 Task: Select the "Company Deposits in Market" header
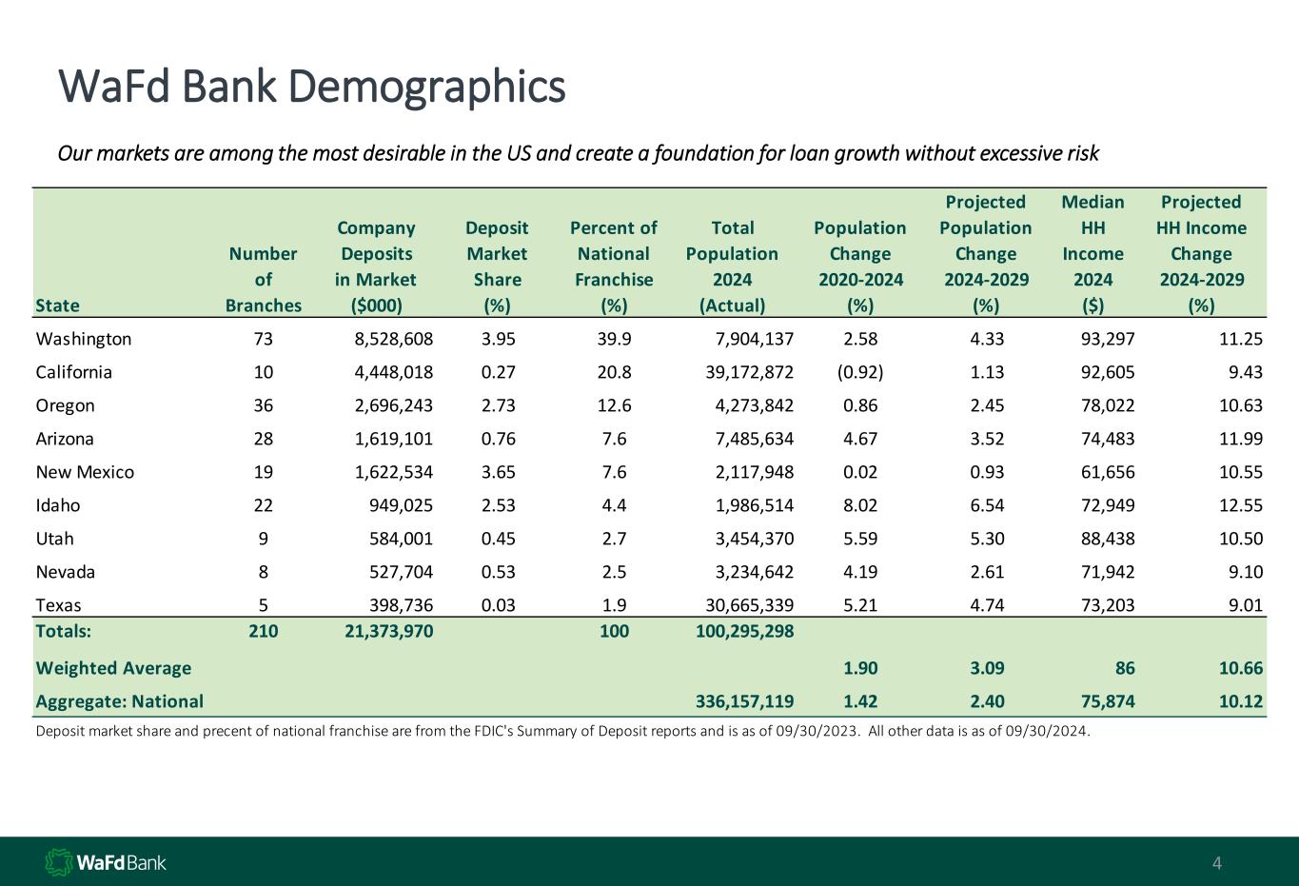[x=376, y=267]
